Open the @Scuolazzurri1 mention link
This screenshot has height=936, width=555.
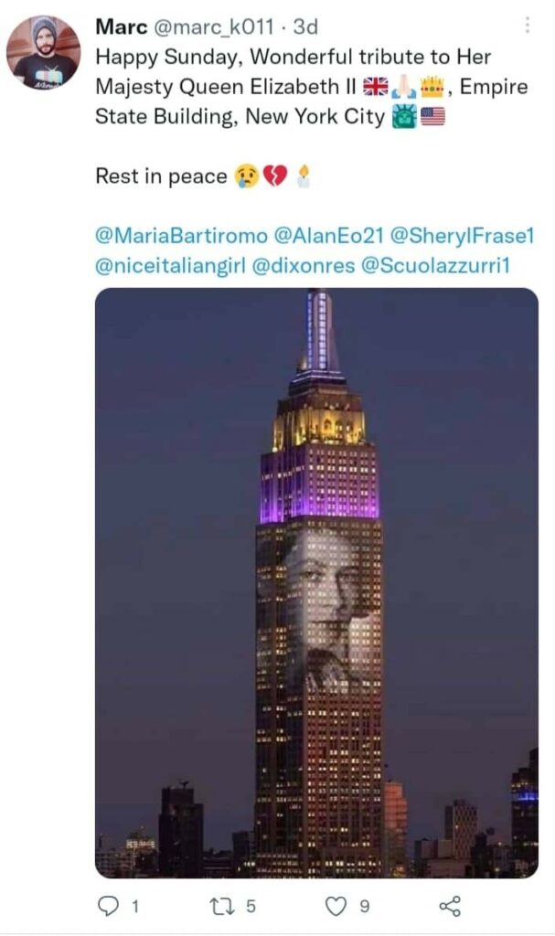pyautogui.click(x=436, y=266)
